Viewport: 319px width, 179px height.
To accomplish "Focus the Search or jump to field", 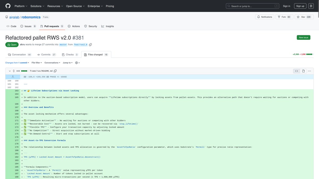I will pos(253,6).
